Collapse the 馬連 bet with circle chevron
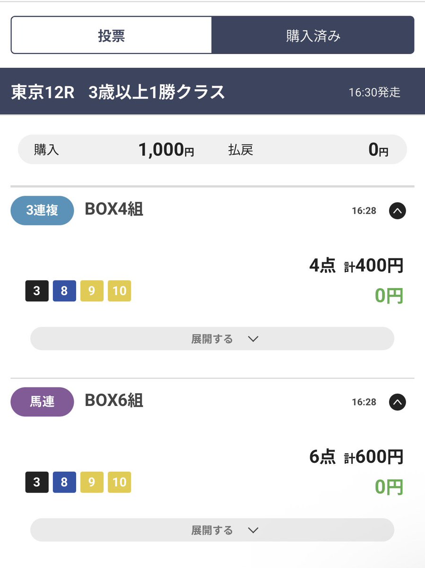425x568 pixels. [x=397, y=402]
